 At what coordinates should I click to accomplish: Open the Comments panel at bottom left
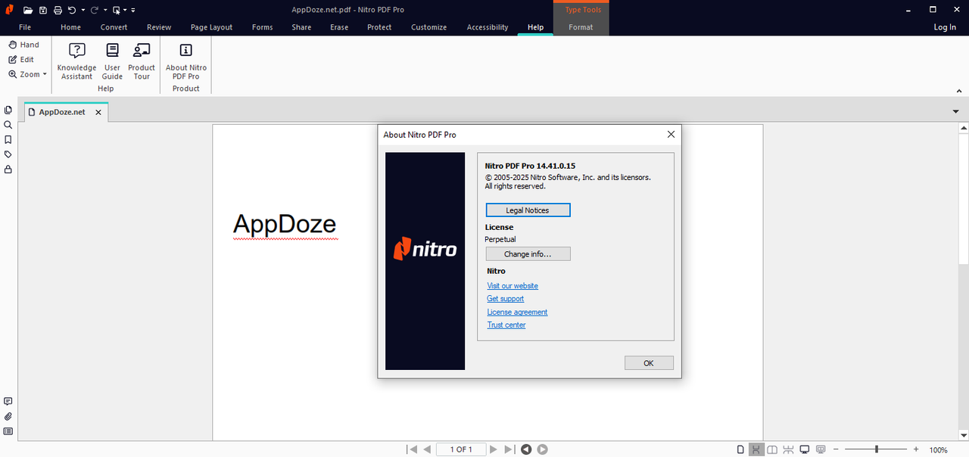[x=8, y=402]
